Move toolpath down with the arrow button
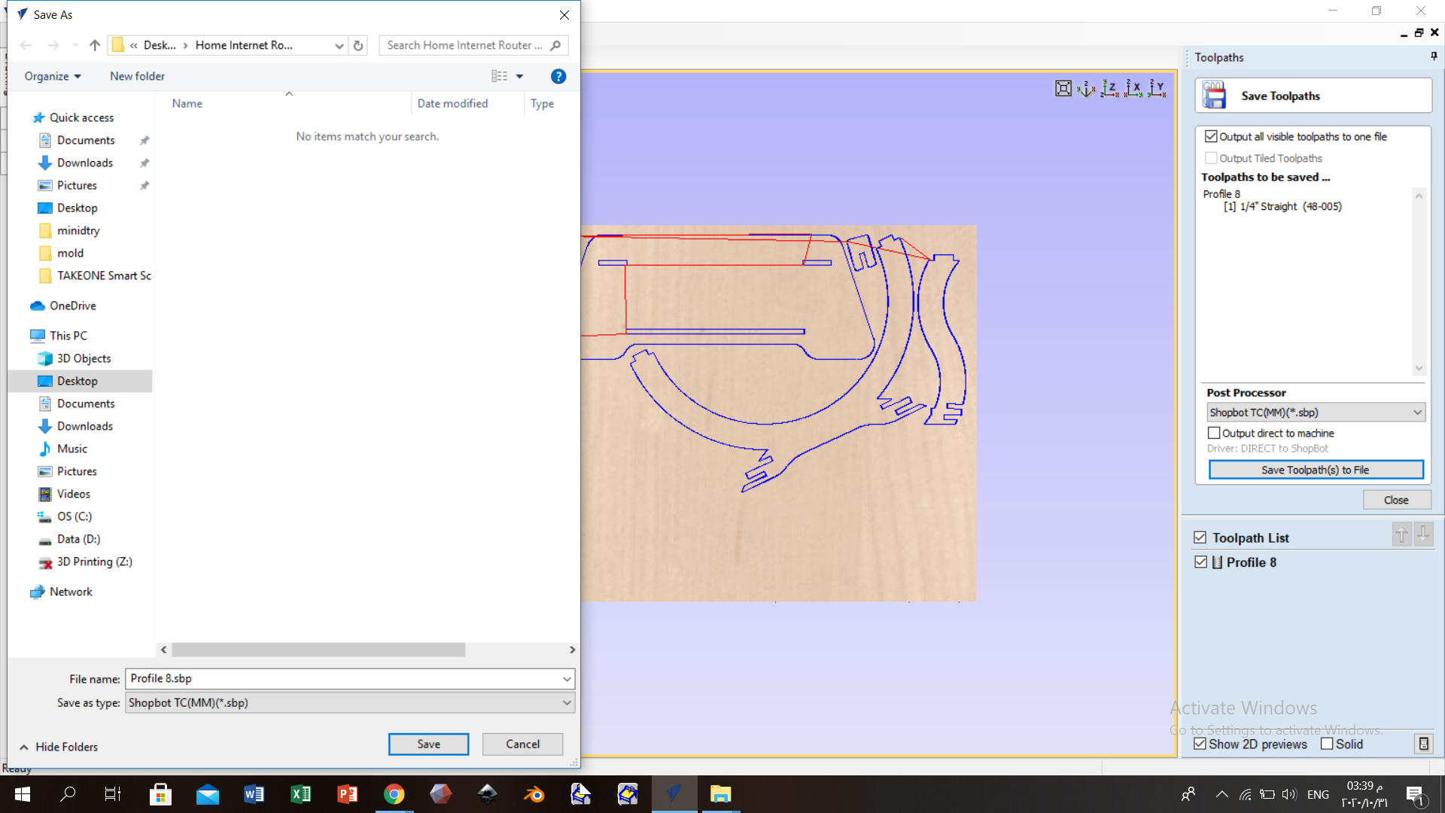The image size is (1445, 813). [x=1423, y=534]
